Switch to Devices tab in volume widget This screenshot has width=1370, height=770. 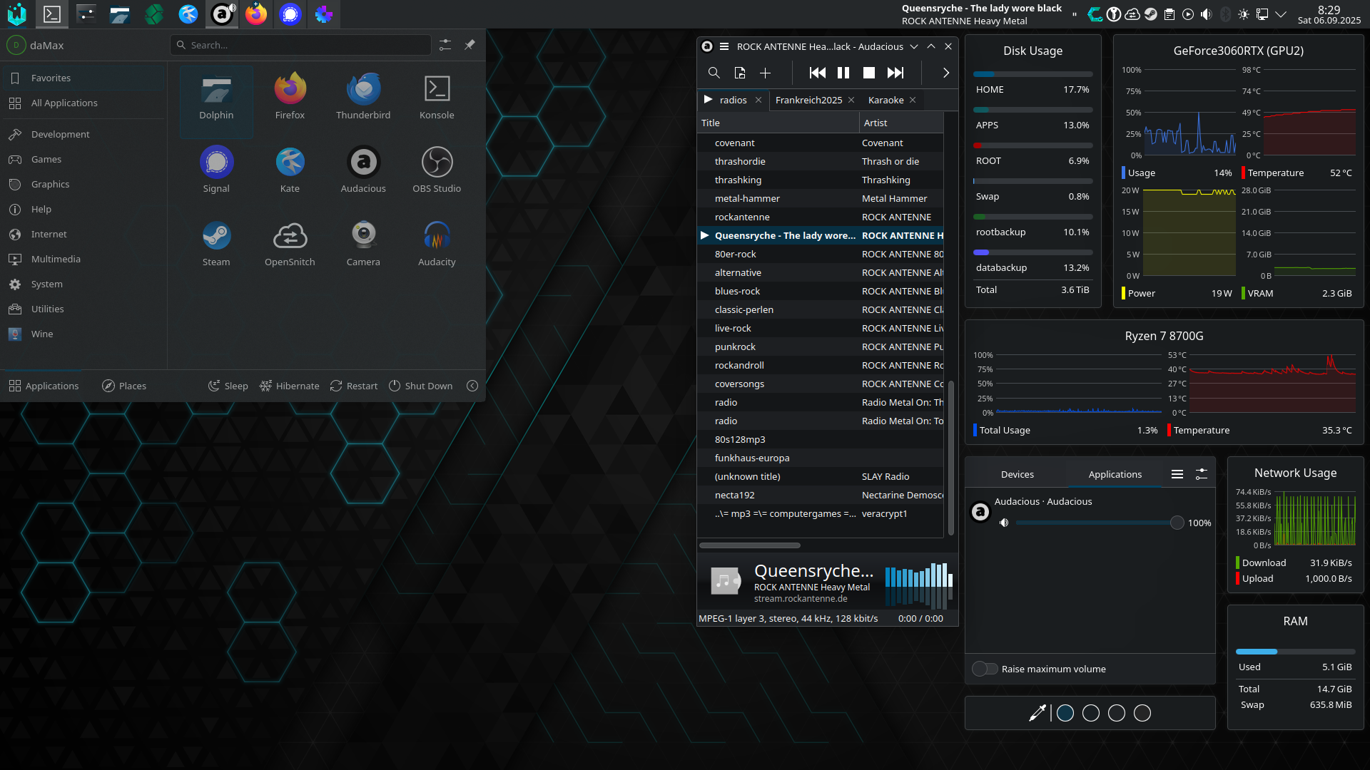(x=1018, y=474)
